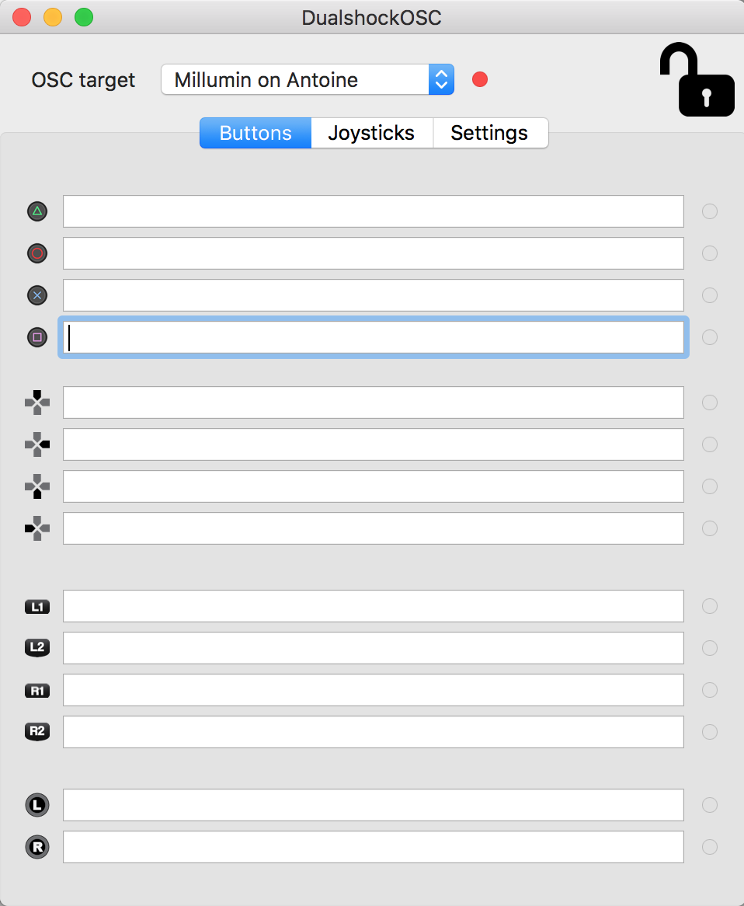Click the D-pad up icon
The height and width of the screenshot is (906, 744).
tap(37, 402)
